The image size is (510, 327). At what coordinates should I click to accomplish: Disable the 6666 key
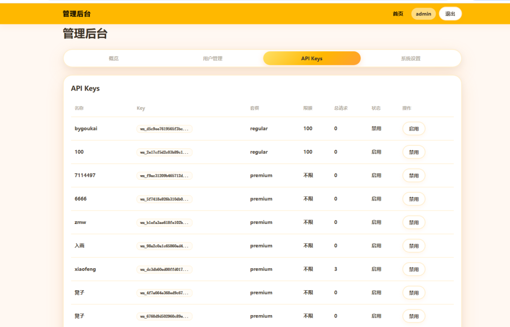(x=414, y=199)
